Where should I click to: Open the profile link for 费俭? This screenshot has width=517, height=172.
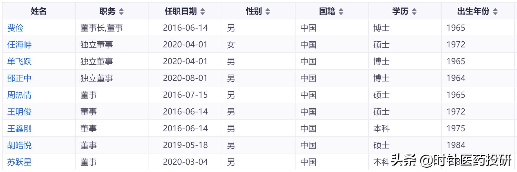point(15,28)
